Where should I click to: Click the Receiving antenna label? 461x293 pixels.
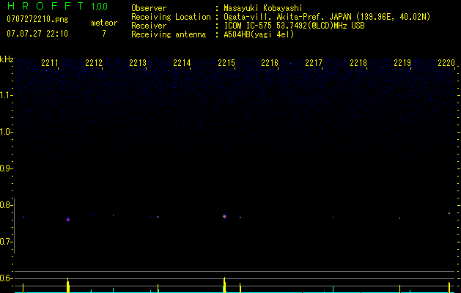pyautogui.click(x=169, y=34)
